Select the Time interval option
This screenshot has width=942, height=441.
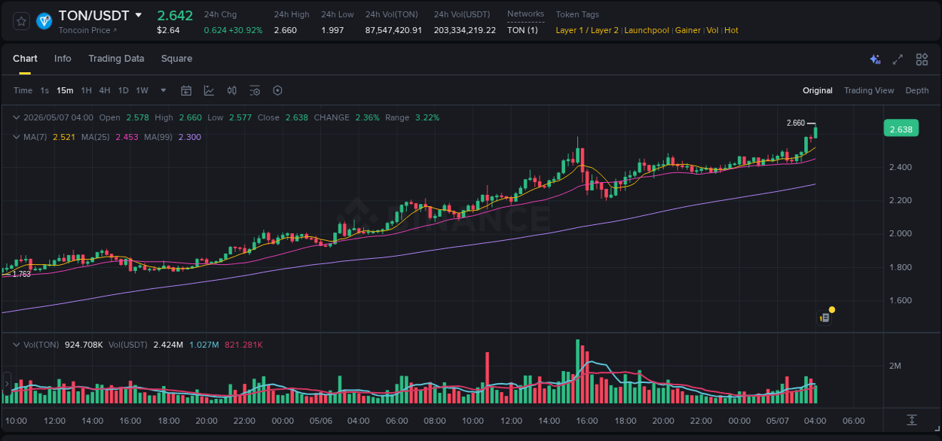[x=23, y=90]
